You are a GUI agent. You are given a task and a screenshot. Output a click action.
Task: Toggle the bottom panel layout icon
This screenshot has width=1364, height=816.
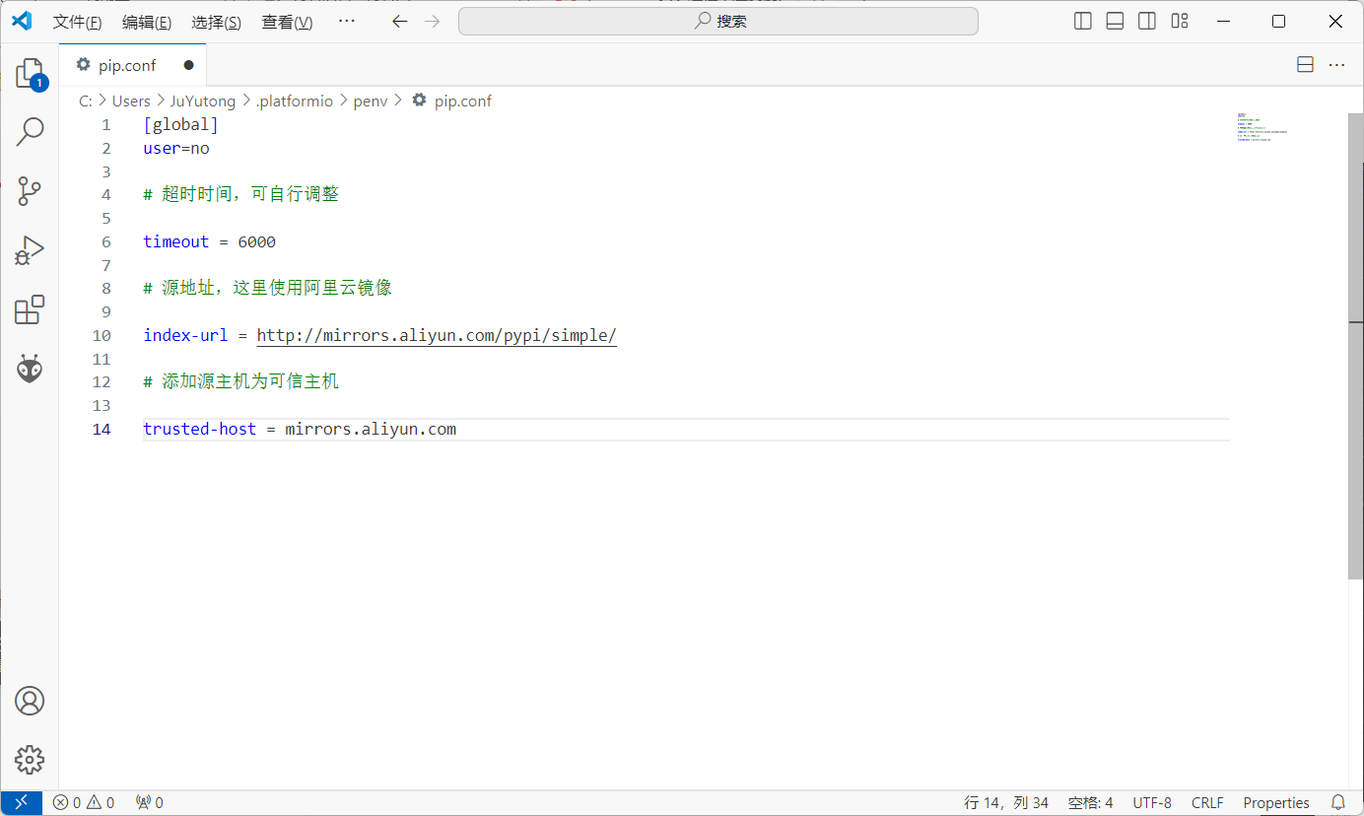tap(1115, 21)
